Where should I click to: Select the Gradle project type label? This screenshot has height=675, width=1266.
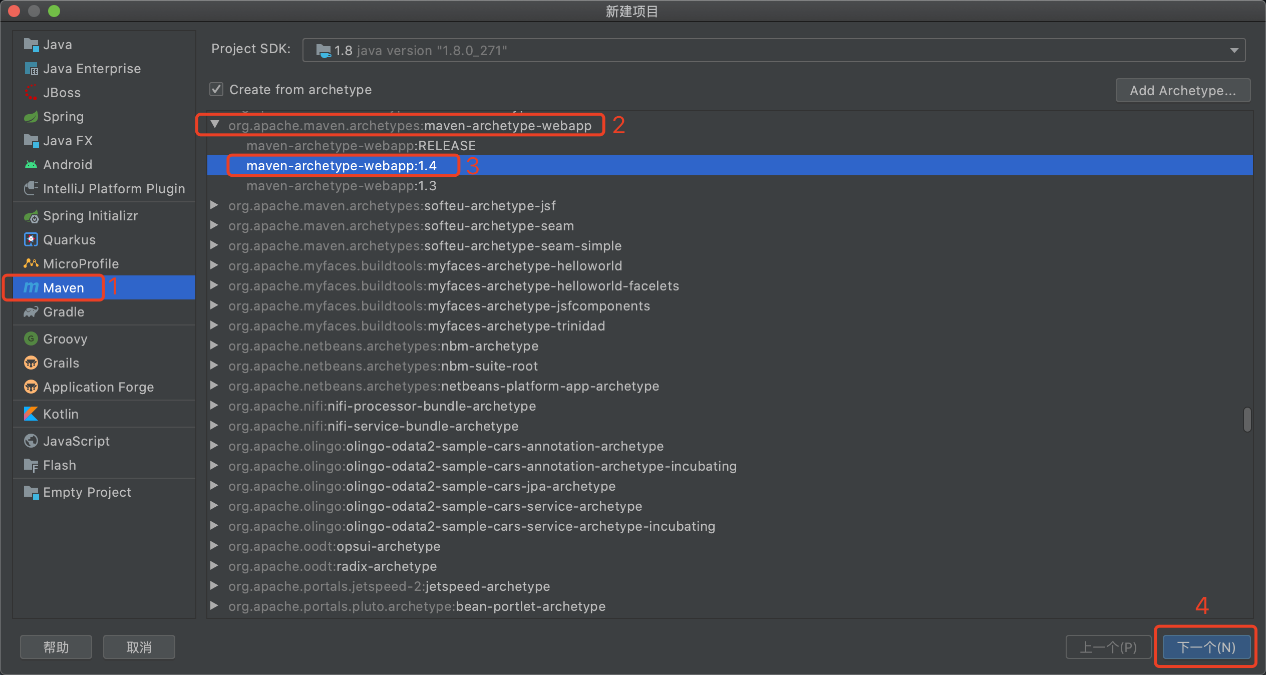[x=64, y=312]
